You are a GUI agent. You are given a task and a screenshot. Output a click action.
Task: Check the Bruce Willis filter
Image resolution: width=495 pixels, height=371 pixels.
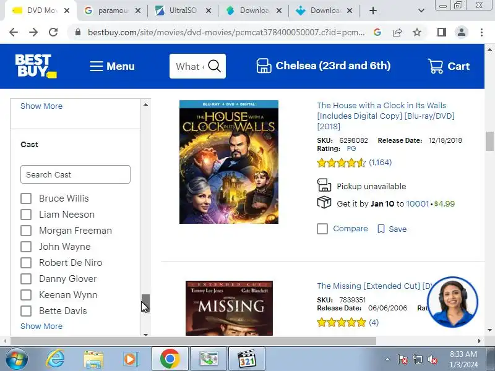[26, 198]
